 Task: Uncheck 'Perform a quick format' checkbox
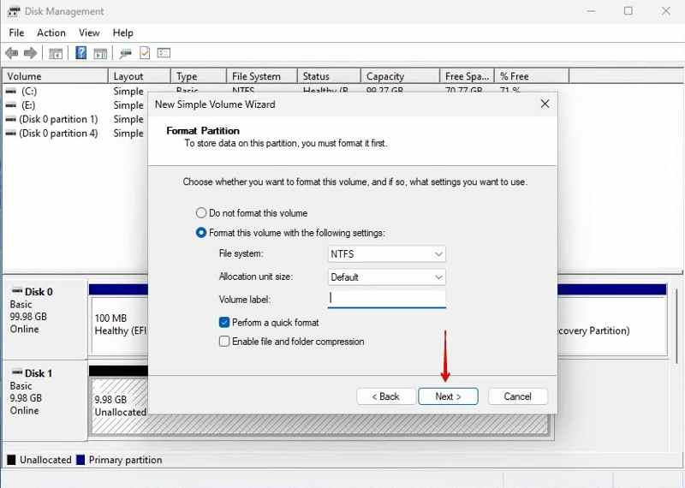click(224, 323)
